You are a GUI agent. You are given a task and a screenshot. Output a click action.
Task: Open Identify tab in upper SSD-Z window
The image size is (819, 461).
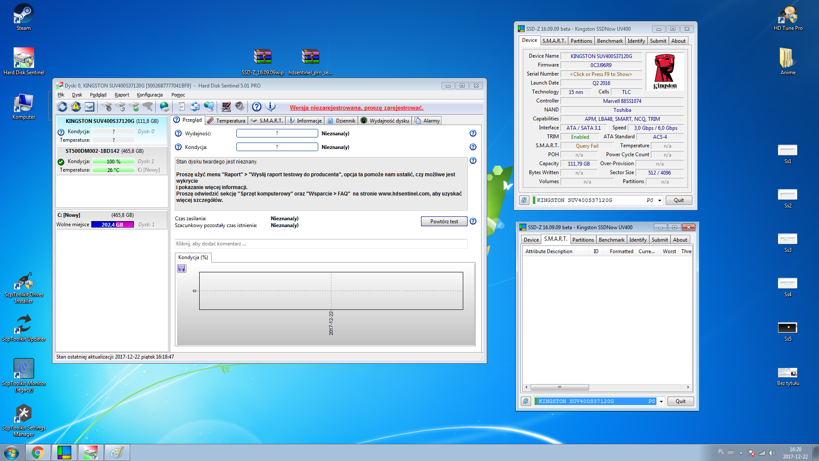(x=636, y=41)
